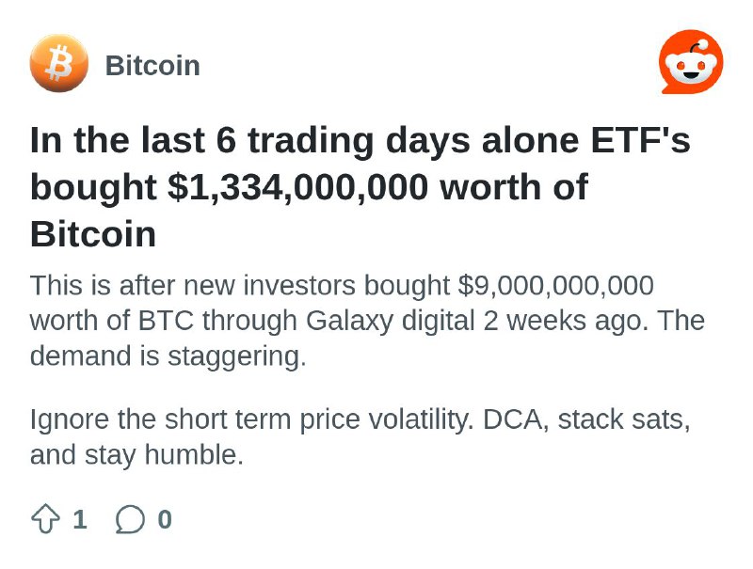Click the comment count showing 0
Viewport: 753px width, 569px height.
[165, 519]
